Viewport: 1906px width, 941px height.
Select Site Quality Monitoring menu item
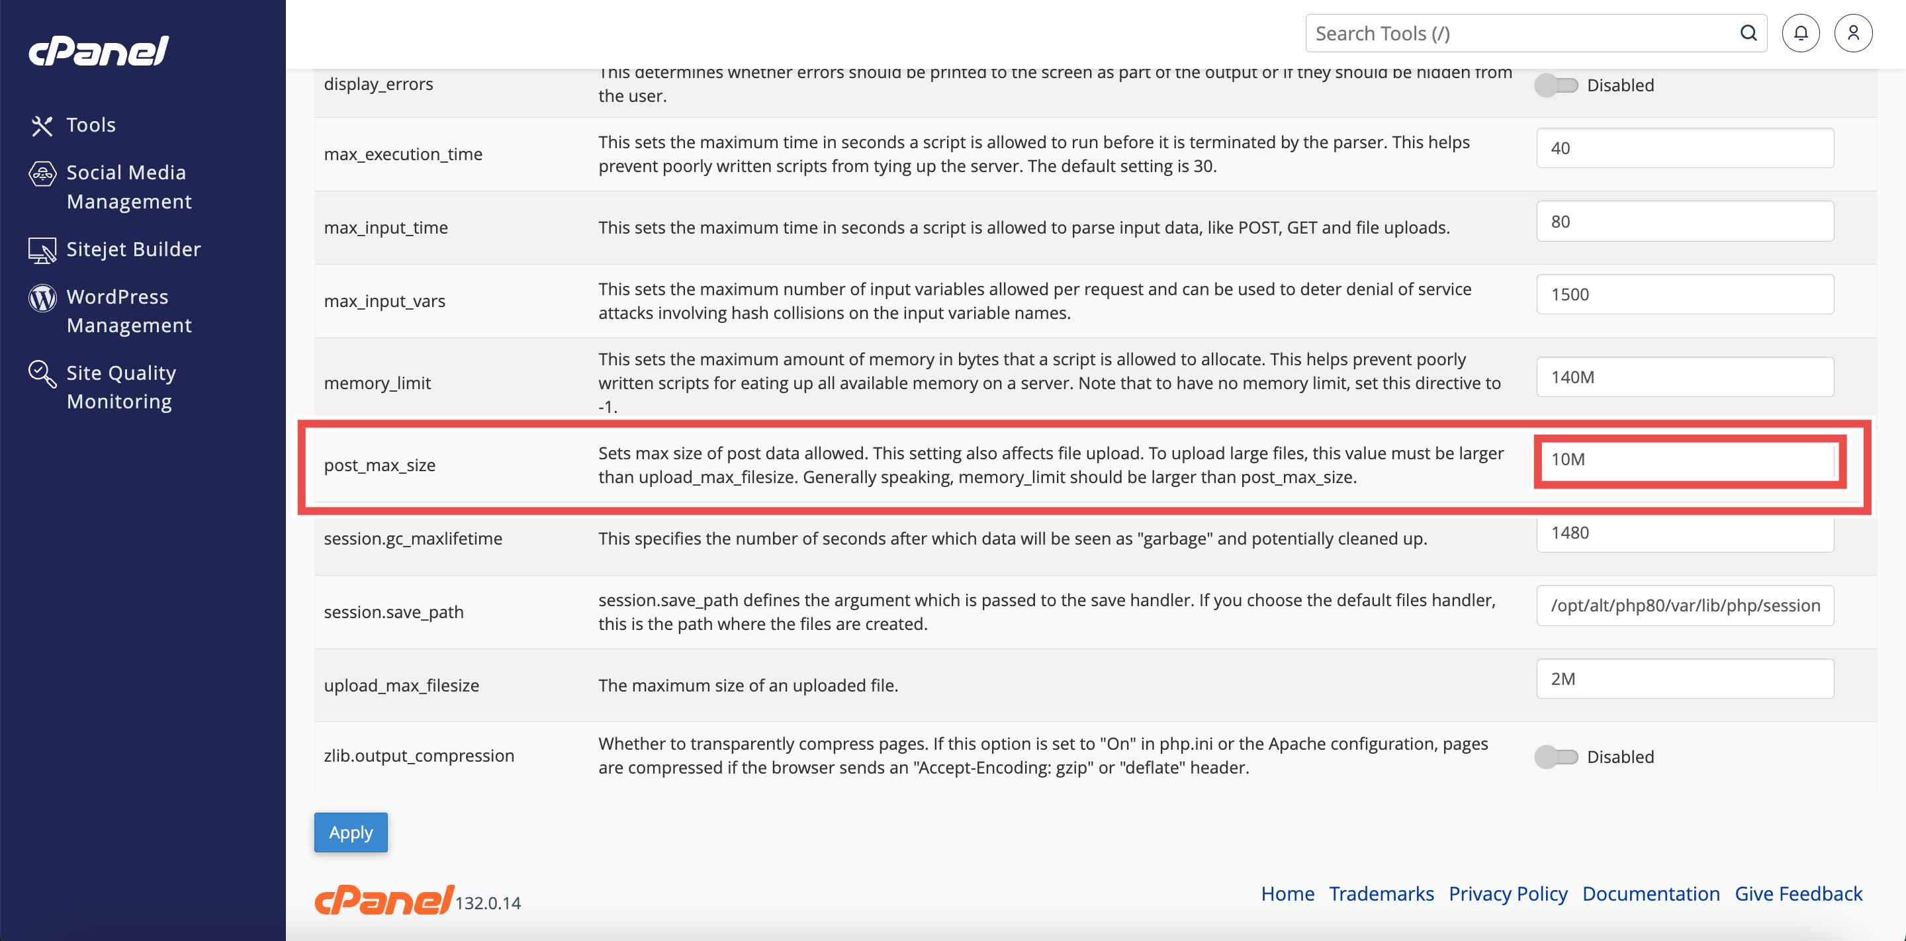point(121,387)
